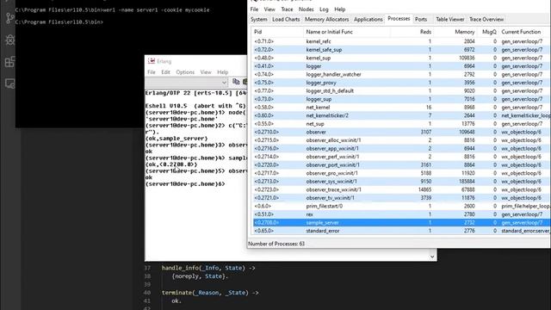This screenshot has width=551, height=310.
Task: Click the Copy icon in Erlang shell toolbar
Action: click(x=236, y=82)
